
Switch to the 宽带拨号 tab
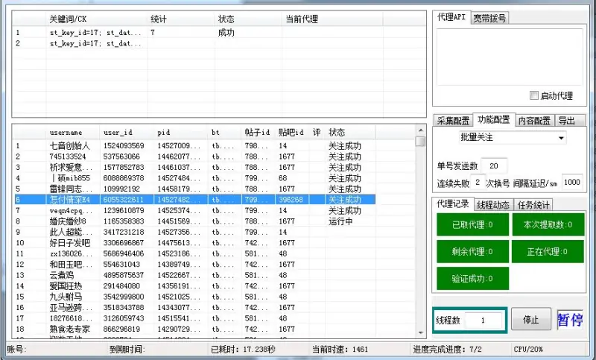pos(489,18)
